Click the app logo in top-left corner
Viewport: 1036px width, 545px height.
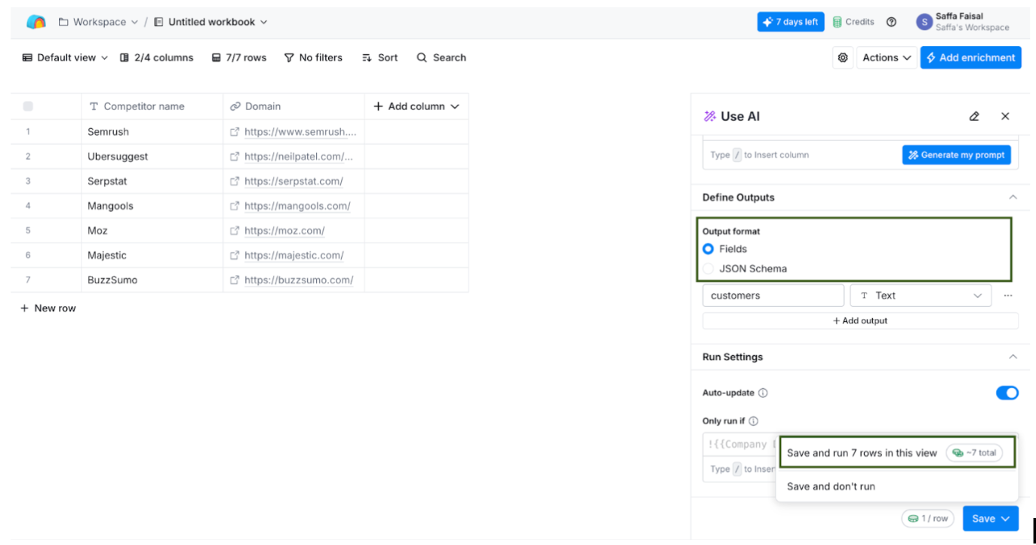(x=36, y=22)
